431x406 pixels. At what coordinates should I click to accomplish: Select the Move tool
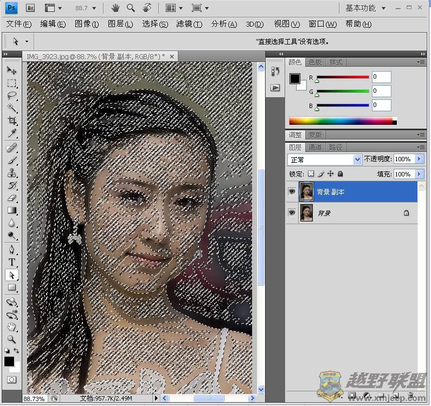(x=11, y=71)
